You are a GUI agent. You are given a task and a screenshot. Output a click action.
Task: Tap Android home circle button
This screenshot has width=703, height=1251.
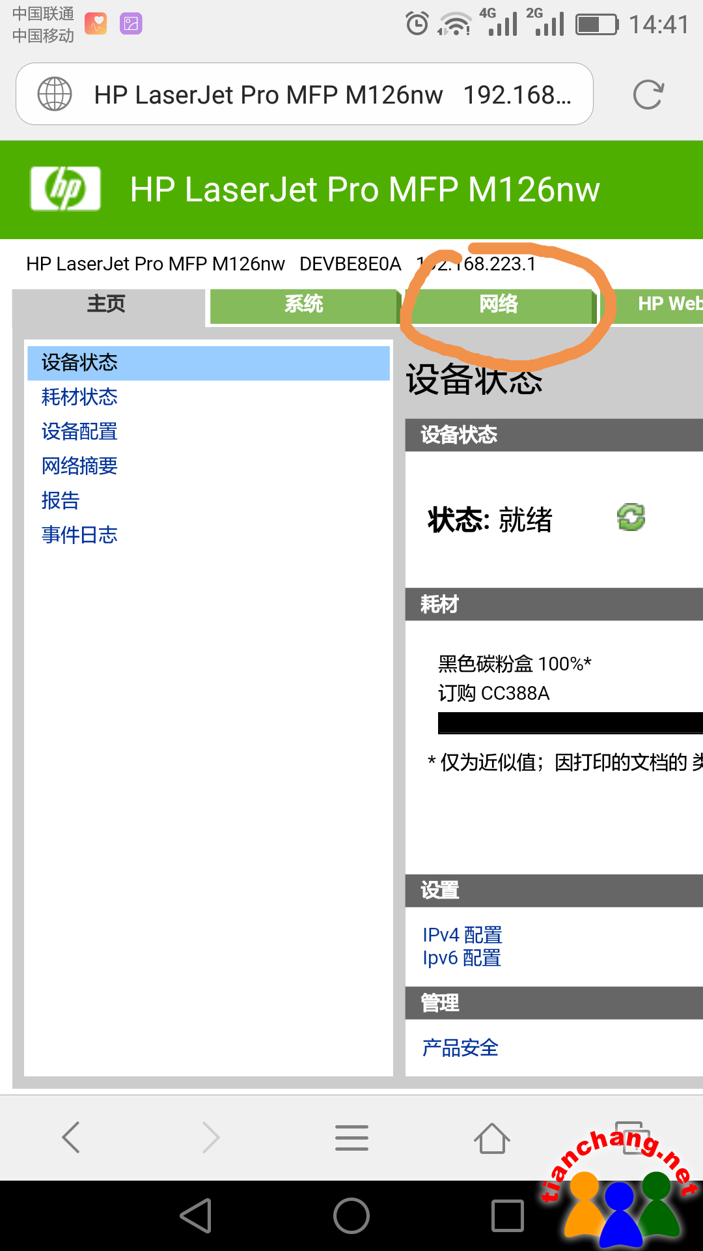[351, 1216]
